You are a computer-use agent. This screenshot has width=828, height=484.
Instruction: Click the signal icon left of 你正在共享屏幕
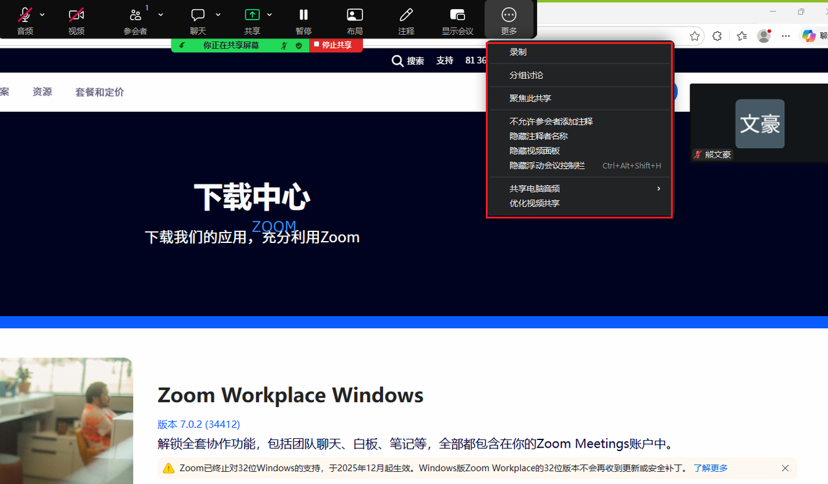tap(182, 46)
